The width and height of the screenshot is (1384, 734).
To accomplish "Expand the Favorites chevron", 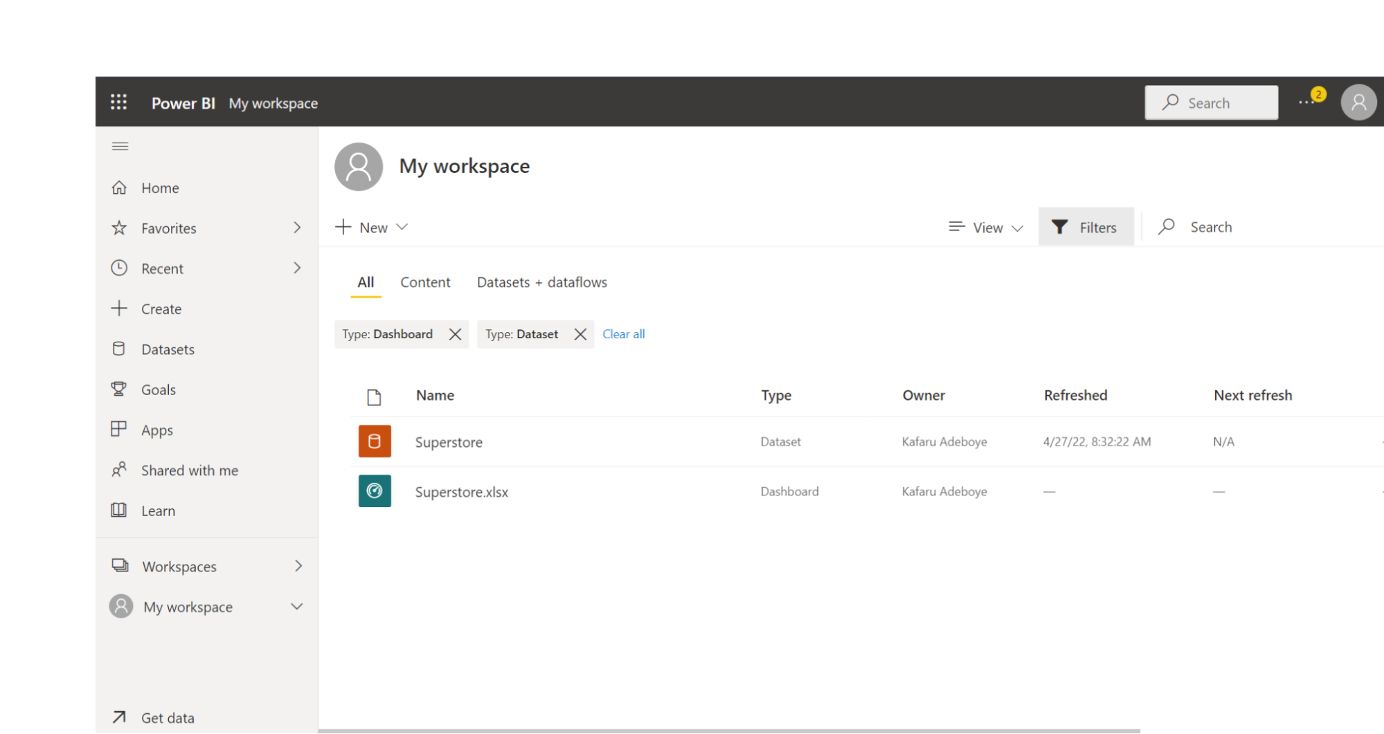I will click(297, 228).
